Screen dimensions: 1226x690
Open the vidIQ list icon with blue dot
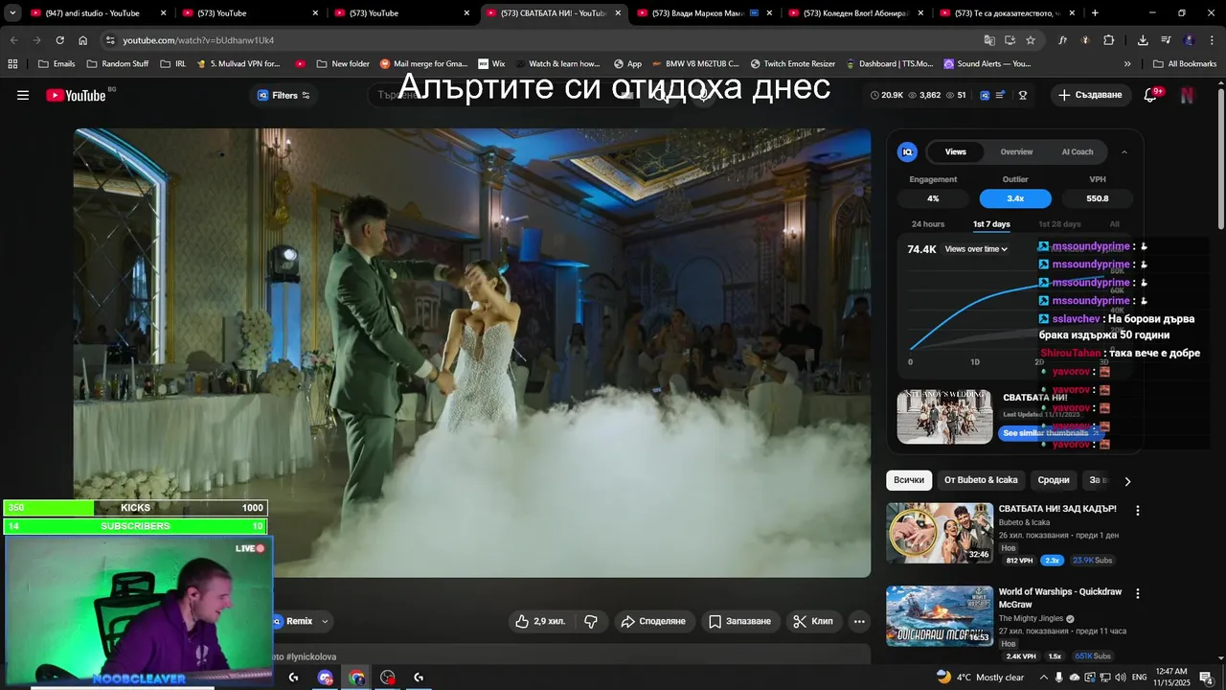[1000, 95]
